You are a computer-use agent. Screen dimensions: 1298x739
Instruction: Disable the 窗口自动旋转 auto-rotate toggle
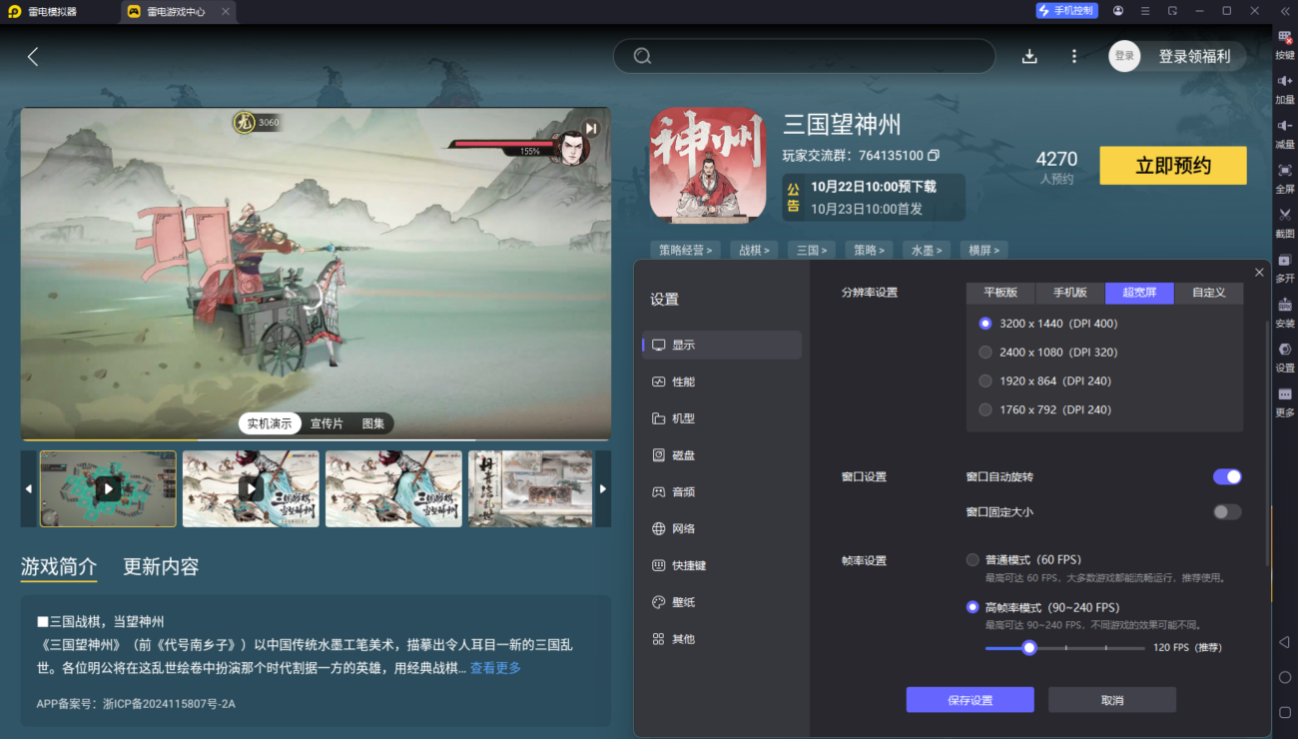click(1226, 476)
